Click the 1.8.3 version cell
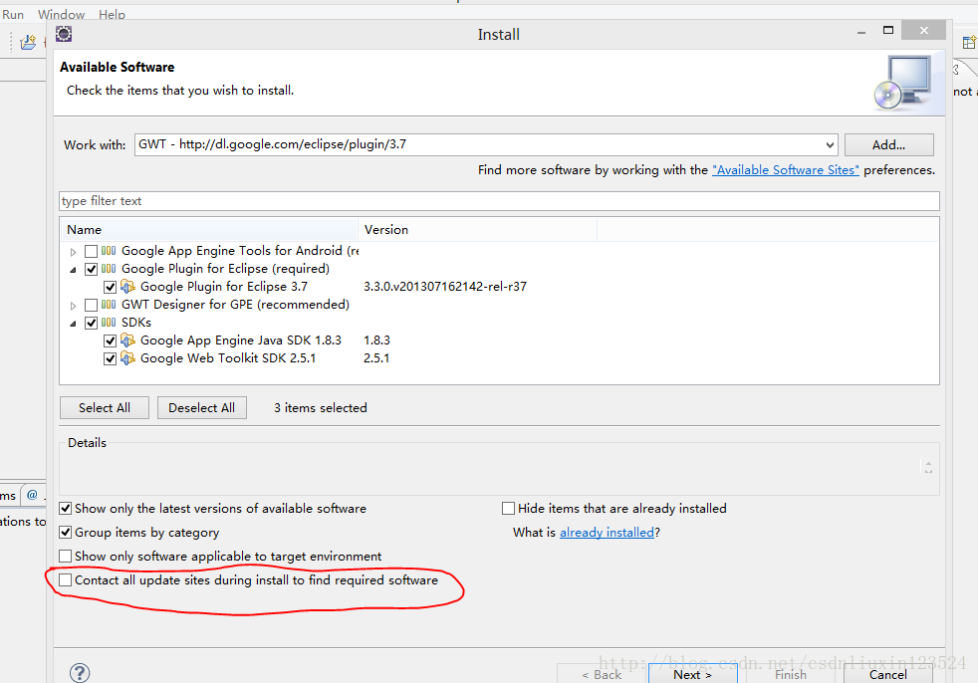 tap(376, 340)
